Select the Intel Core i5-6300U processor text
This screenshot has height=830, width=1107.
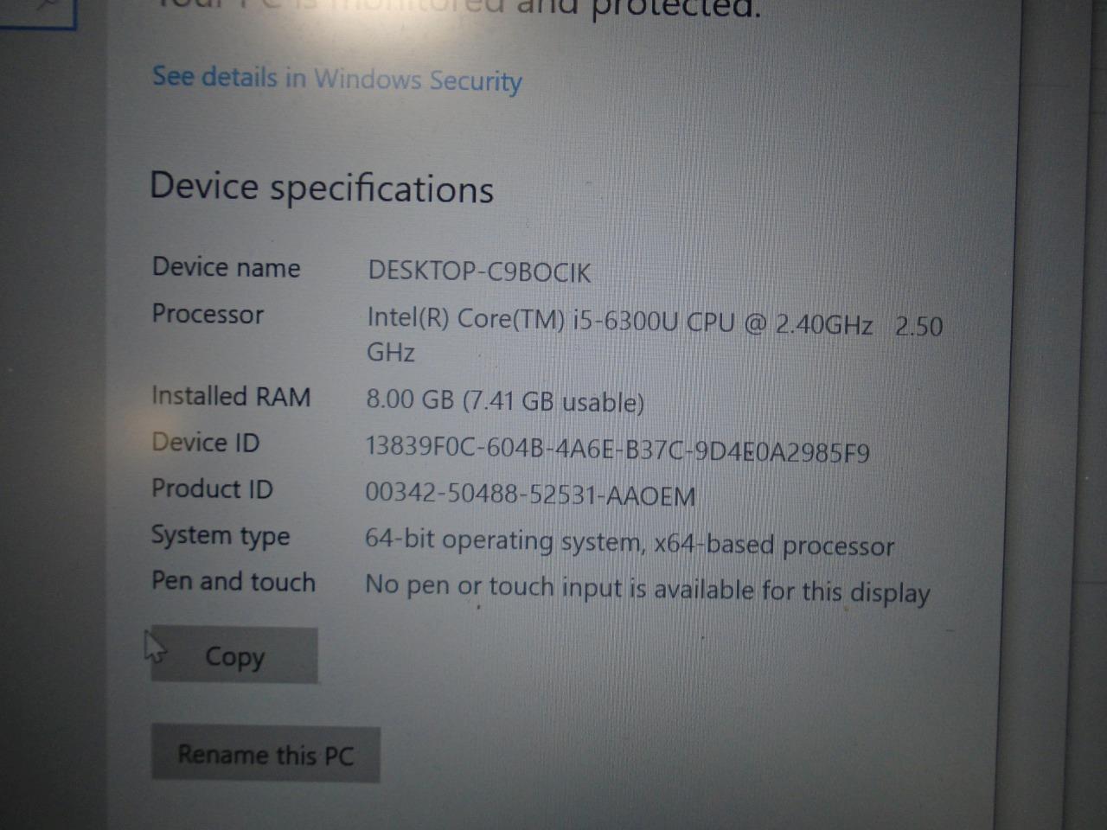point(655,335)
